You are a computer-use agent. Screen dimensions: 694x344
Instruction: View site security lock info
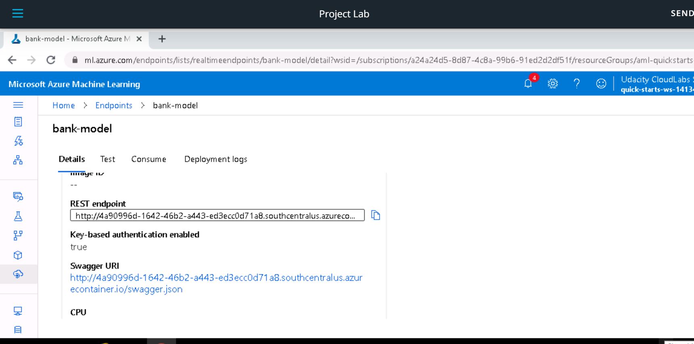[x=75, y=60]
